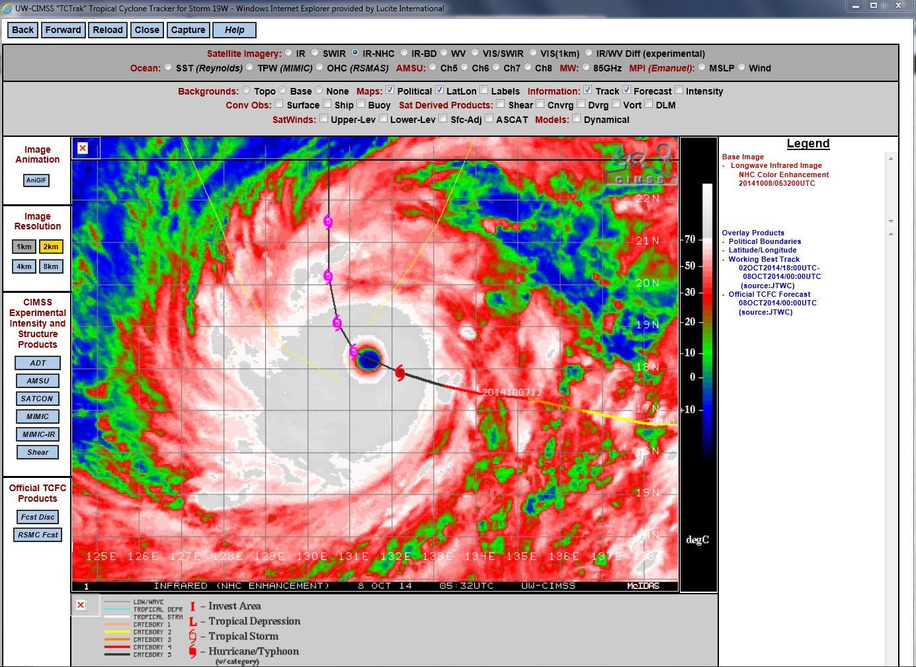
Task: Click the magenta forecast marker beside the eye
Action: point(354,350)
